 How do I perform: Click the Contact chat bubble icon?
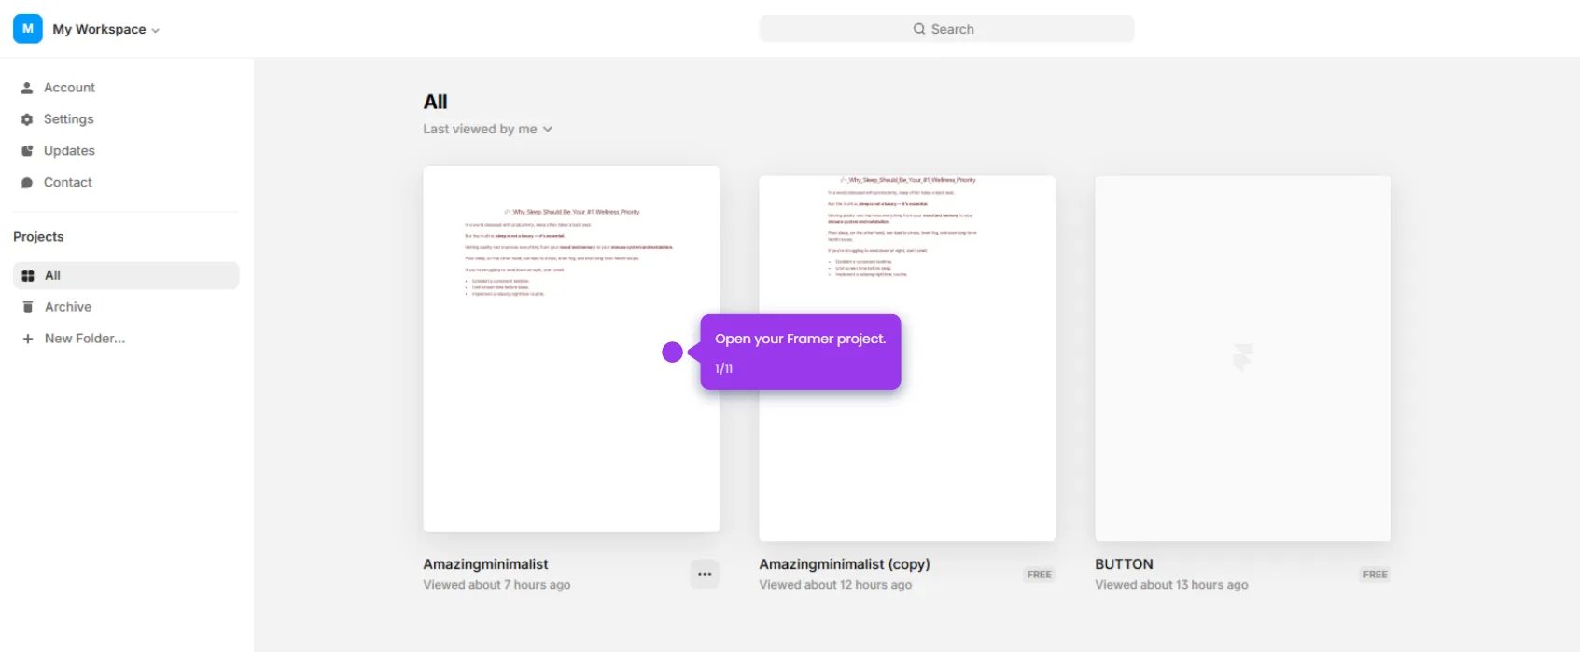(27, 183)
